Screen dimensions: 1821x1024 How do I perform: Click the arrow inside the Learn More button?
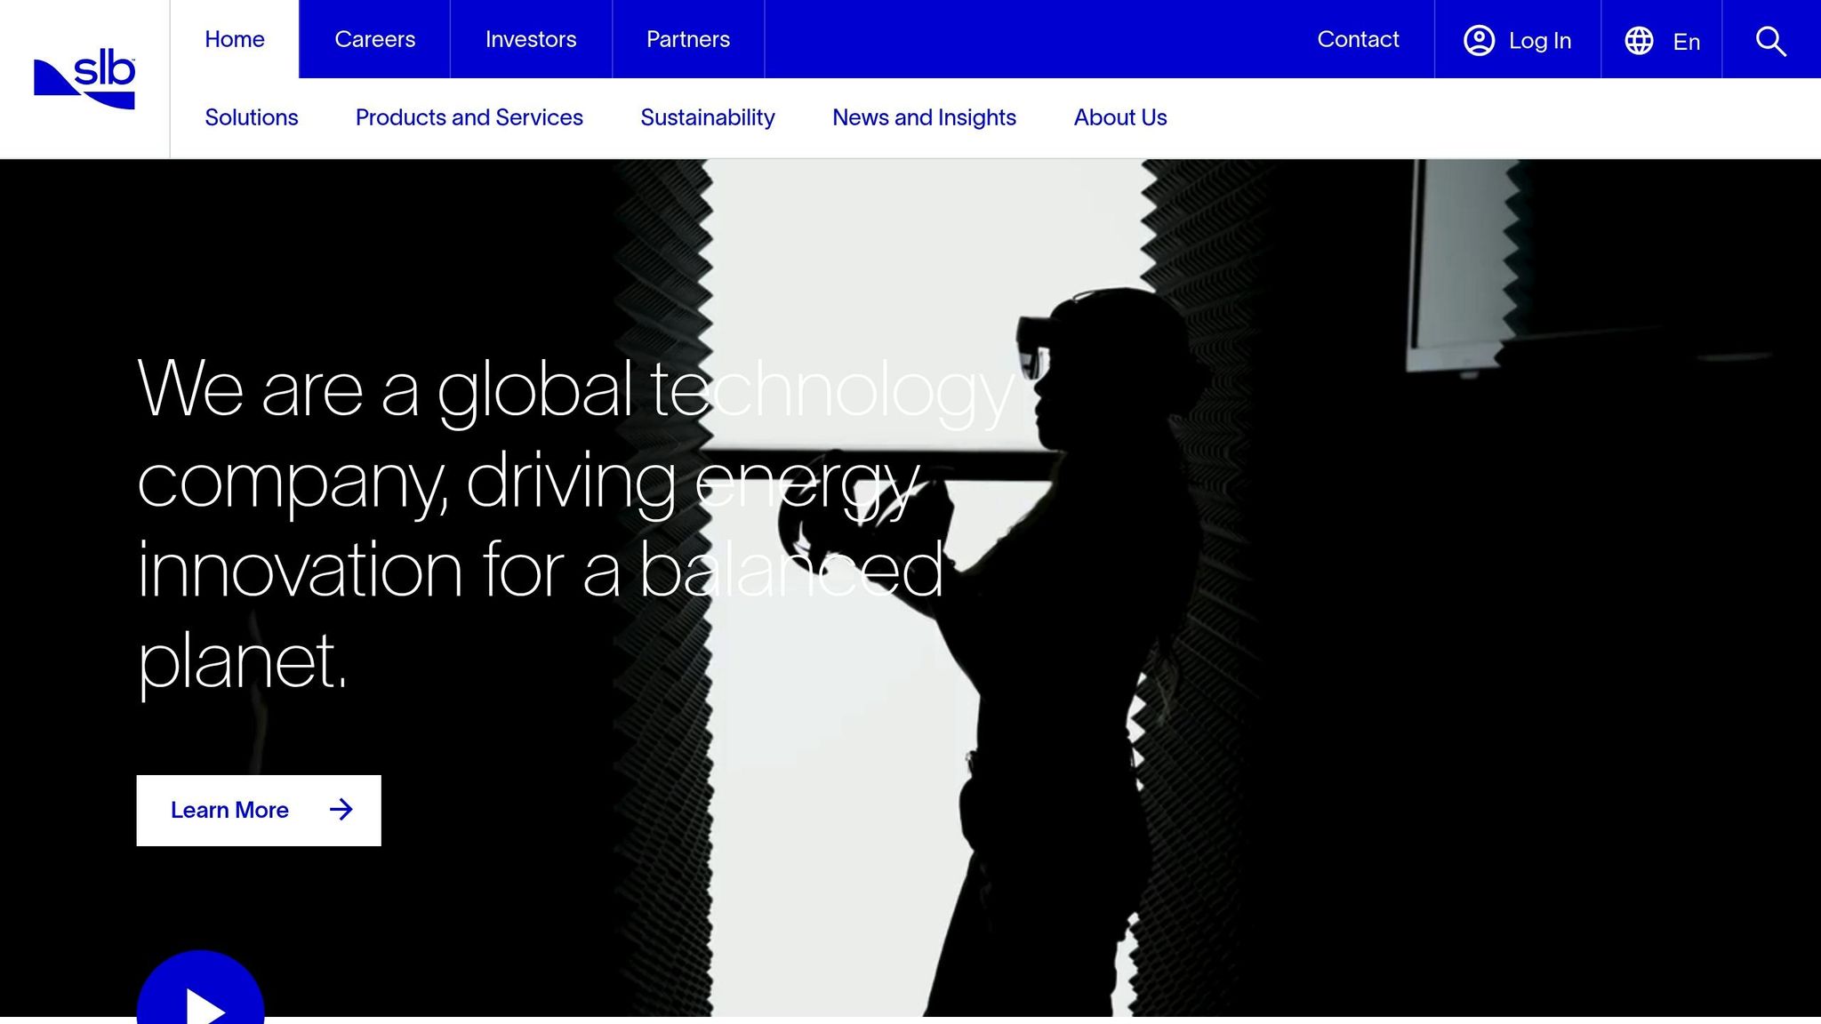(x=341, y=810)
